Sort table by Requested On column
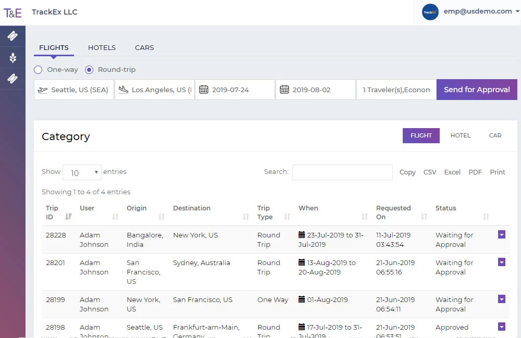The width and height of the screenshot is (521, 338). pyautogui.click(x=424, y=217)
